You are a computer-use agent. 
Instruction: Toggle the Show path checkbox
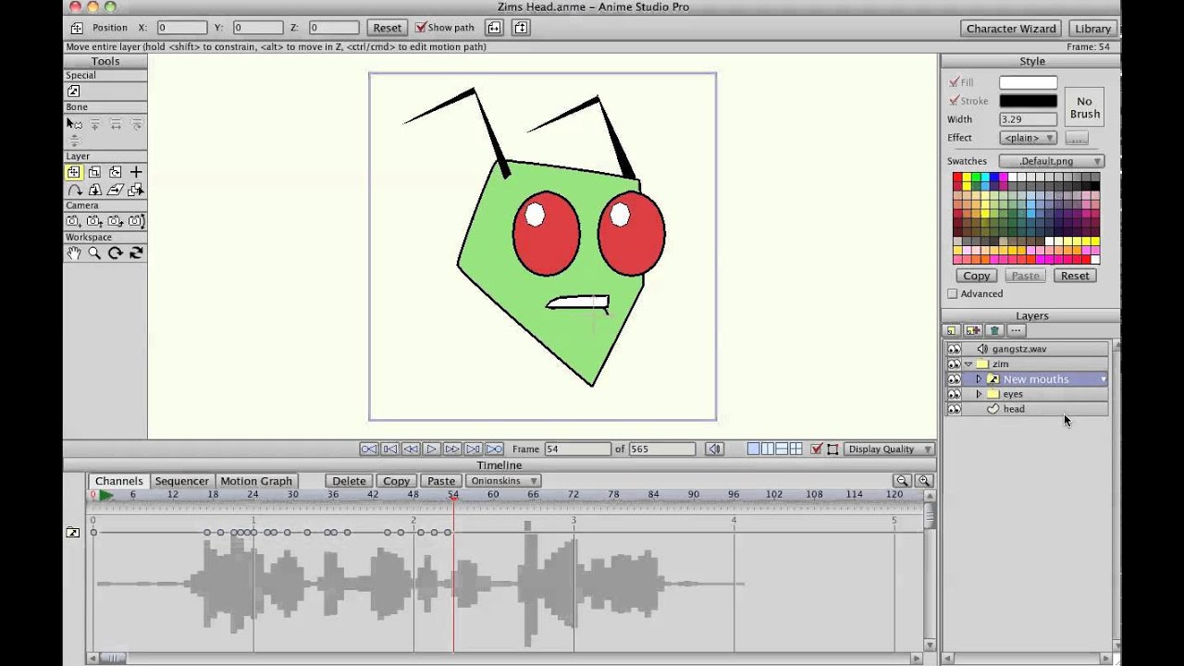coord(421,28)
